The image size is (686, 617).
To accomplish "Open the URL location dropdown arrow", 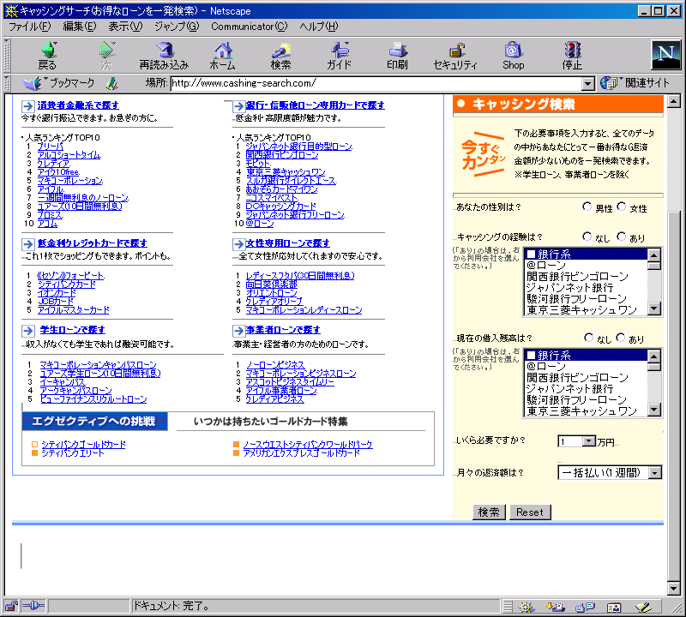I will [588, 83].
